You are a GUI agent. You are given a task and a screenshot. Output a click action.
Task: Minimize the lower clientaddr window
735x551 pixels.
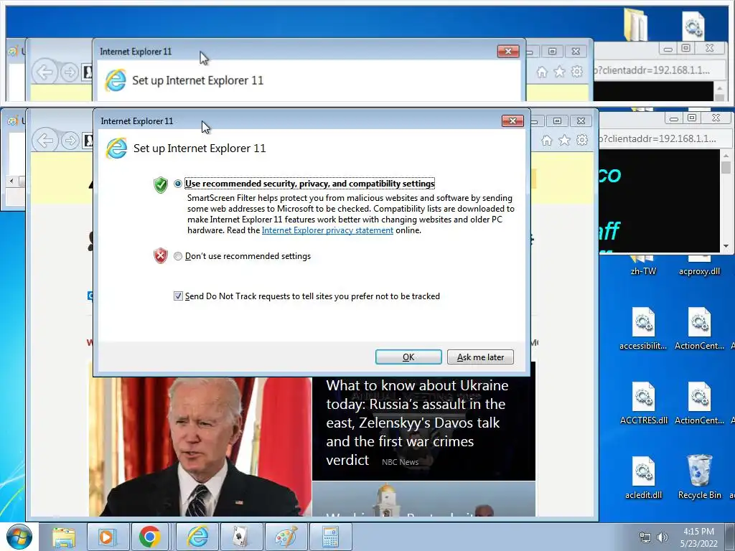coord(673,118)
